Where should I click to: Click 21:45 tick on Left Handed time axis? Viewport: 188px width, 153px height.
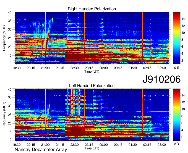point(60,145)
